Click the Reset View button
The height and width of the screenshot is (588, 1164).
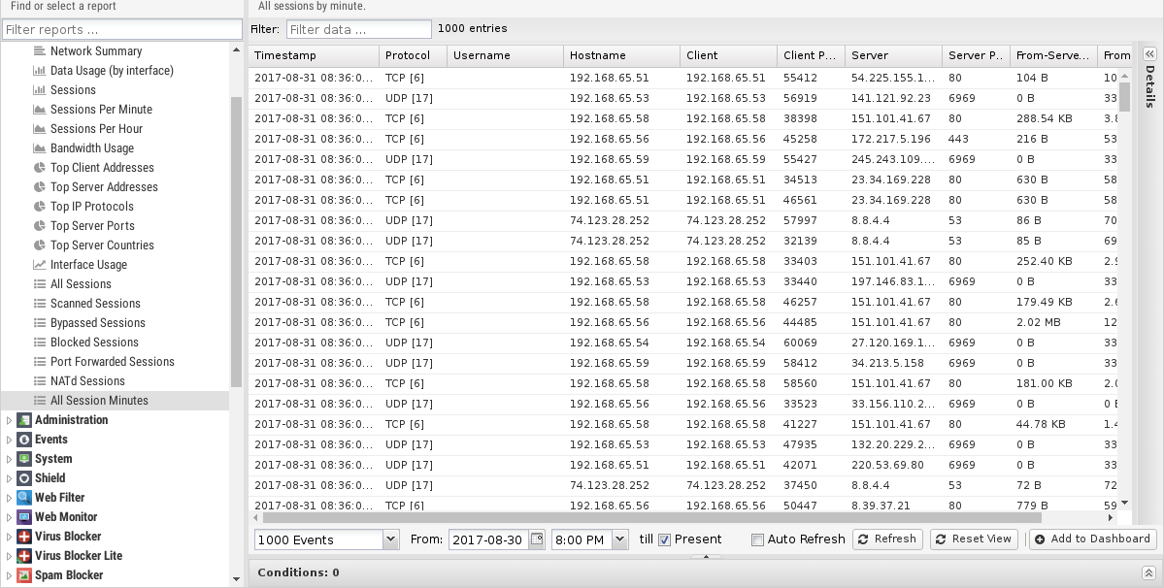click(x=973, y=539)
